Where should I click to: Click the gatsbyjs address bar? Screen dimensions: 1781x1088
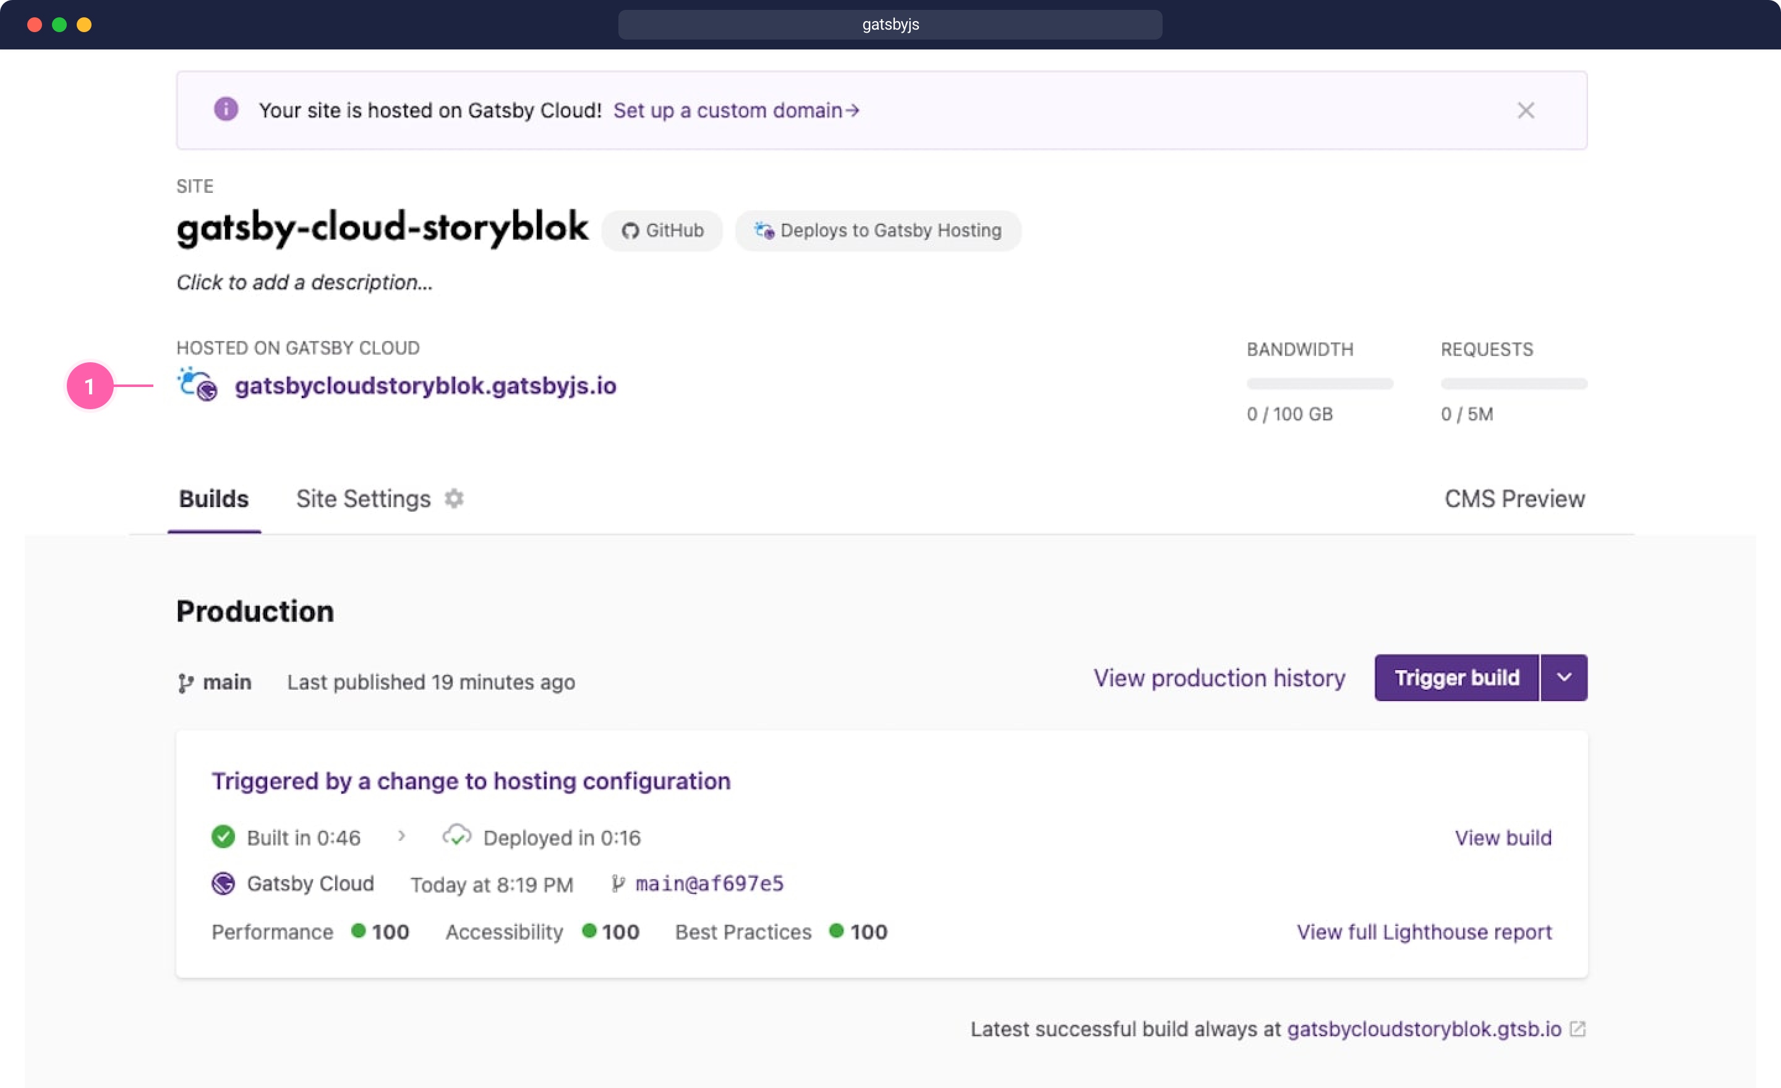tap(890, 25)
